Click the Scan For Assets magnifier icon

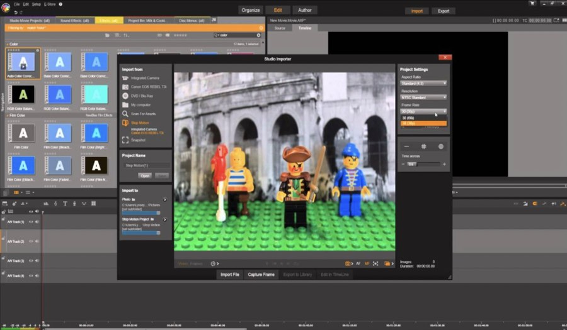[125, 113]
